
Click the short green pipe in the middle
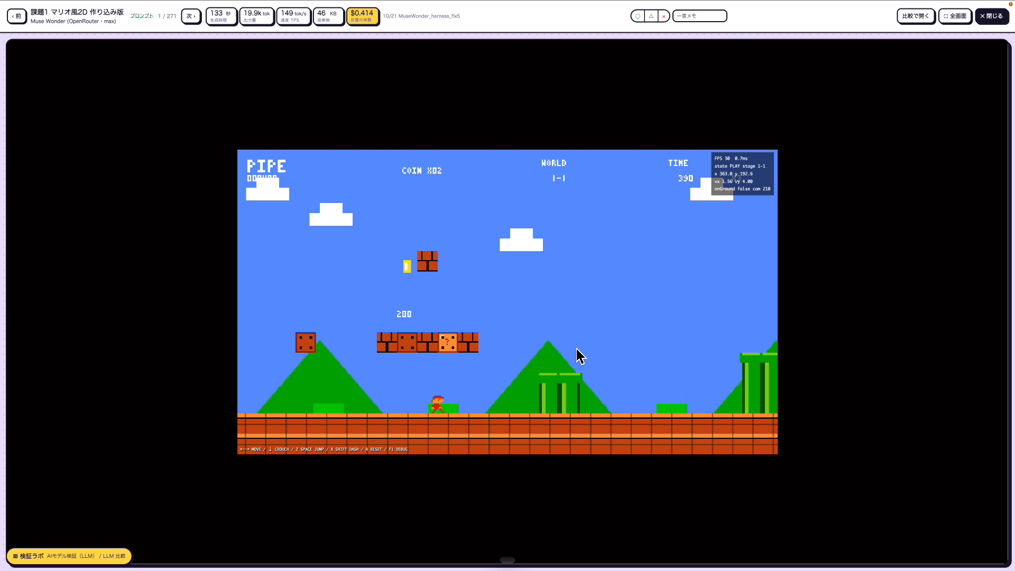(x=560, y=393)
